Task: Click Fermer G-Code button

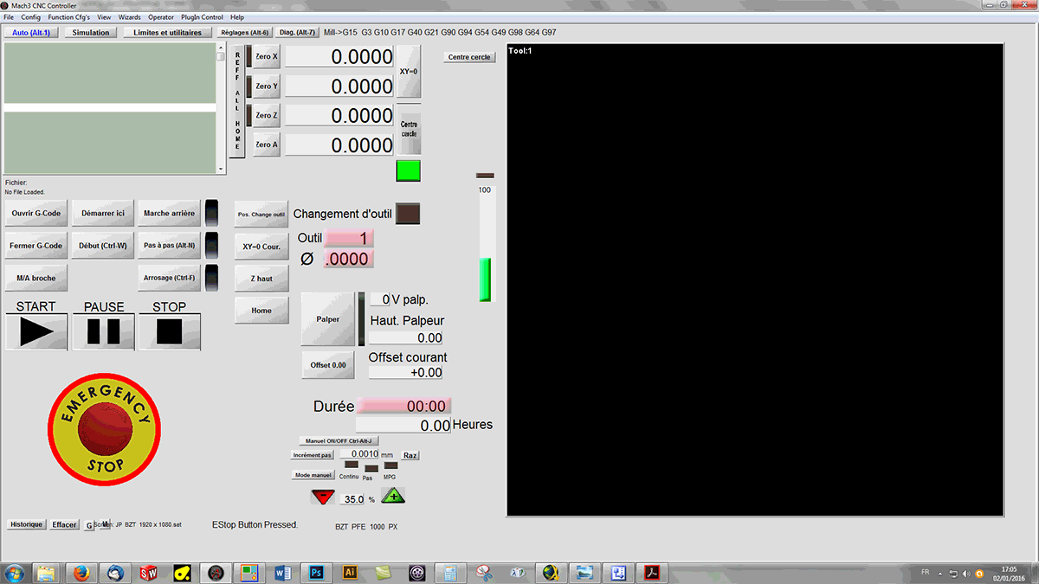Action: [36, 246]
